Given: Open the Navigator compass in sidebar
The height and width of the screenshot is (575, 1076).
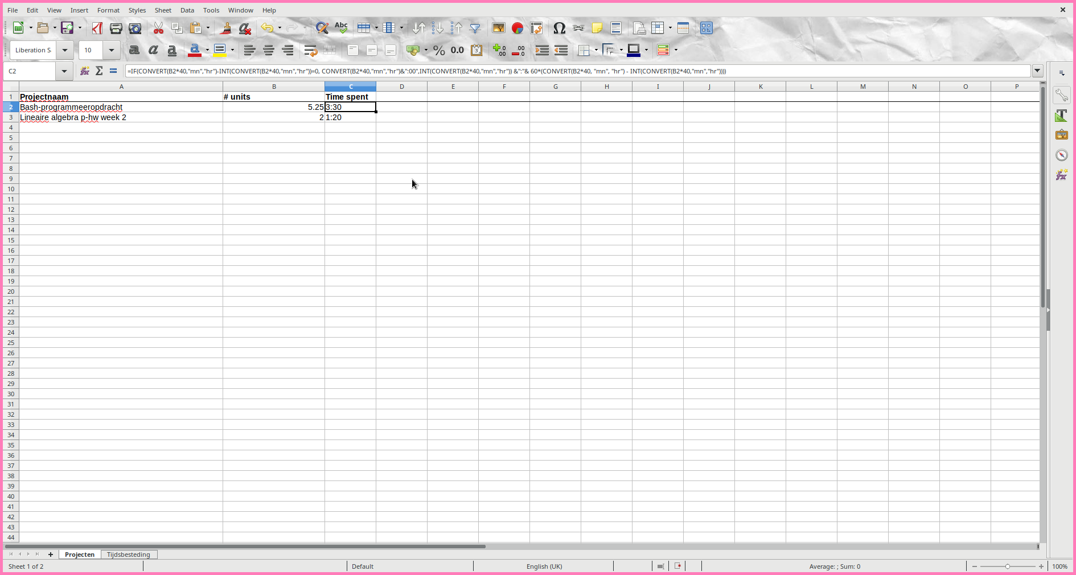Looking at the screenshot, I should 1061,155.
